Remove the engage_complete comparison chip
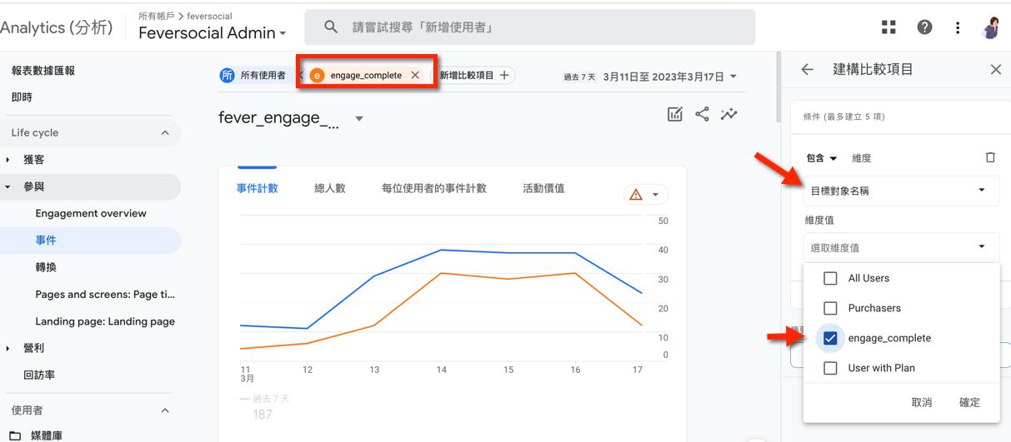The width and height of the screenshot is (1011, 442). (415, 75)
